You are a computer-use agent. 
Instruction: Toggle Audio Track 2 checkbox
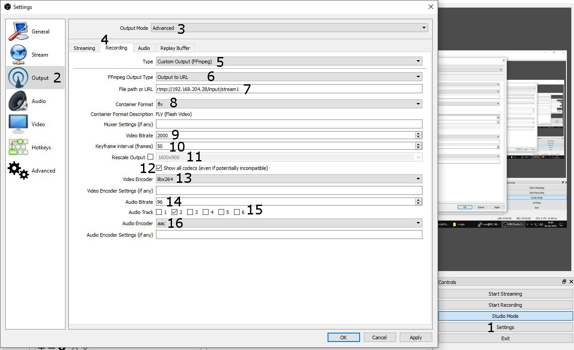(x=175, y=212)
